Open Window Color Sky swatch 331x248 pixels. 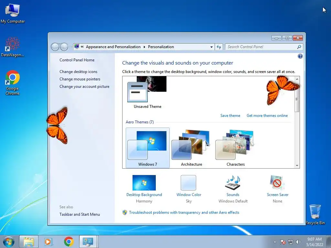tap(188, 183)
